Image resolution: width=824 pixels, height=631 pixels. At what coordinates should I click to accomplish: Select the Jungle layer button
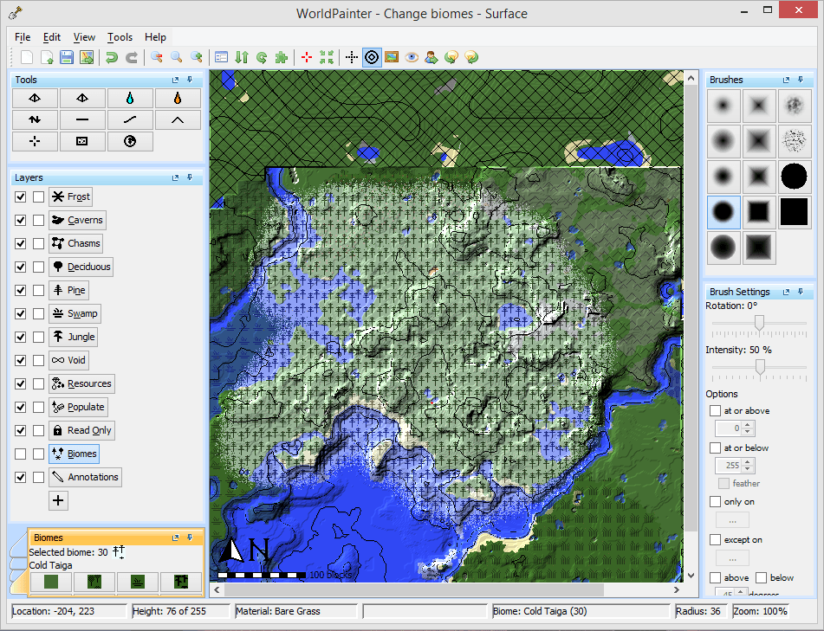coord(73,337)
